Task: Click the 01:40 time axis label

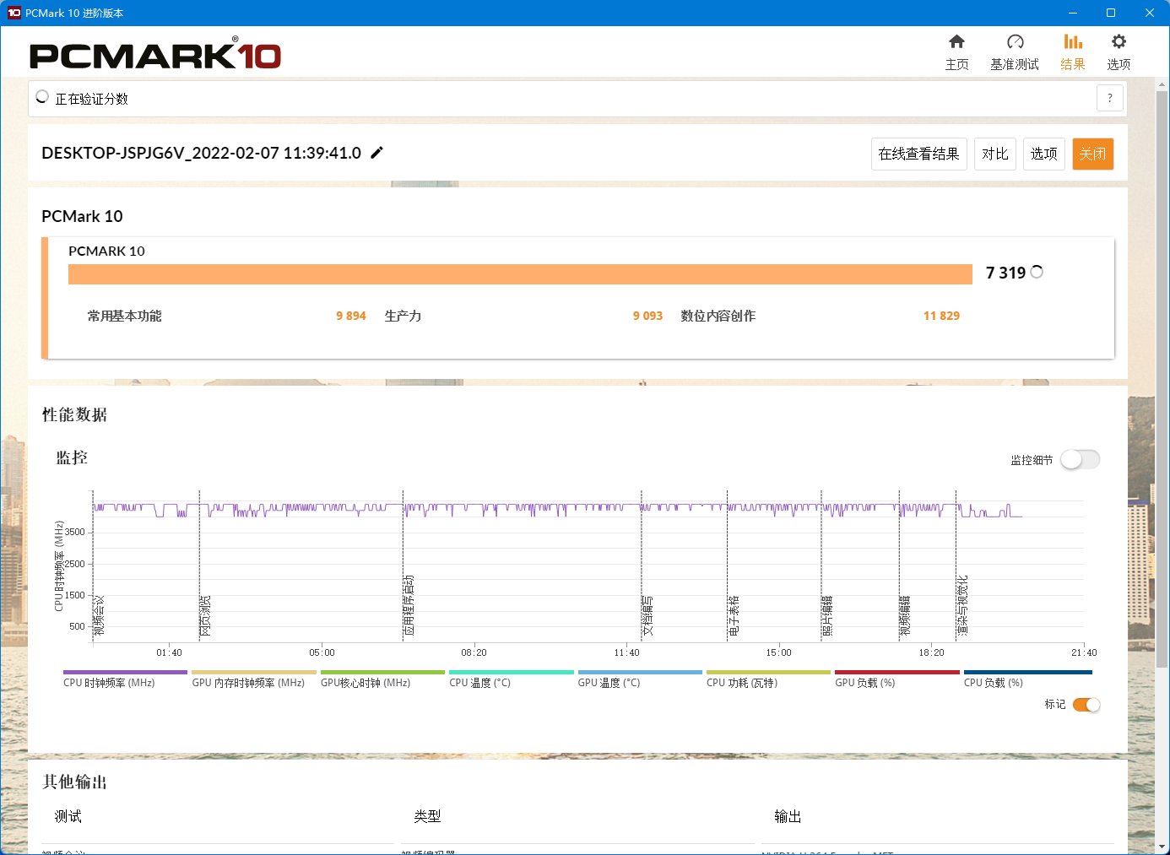Action: point(169,652)
